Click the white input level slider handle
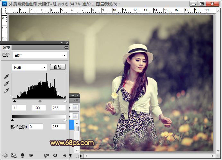The width and height of the screenshot is (222, 160). click(65, 101)
